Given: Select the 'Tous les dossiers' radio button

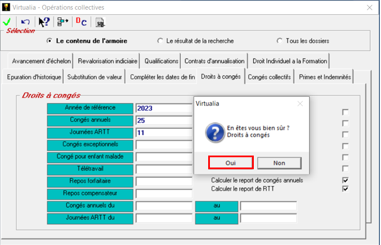Looking at the screenshot, I should pyautogui.click(x=279, y=41).
